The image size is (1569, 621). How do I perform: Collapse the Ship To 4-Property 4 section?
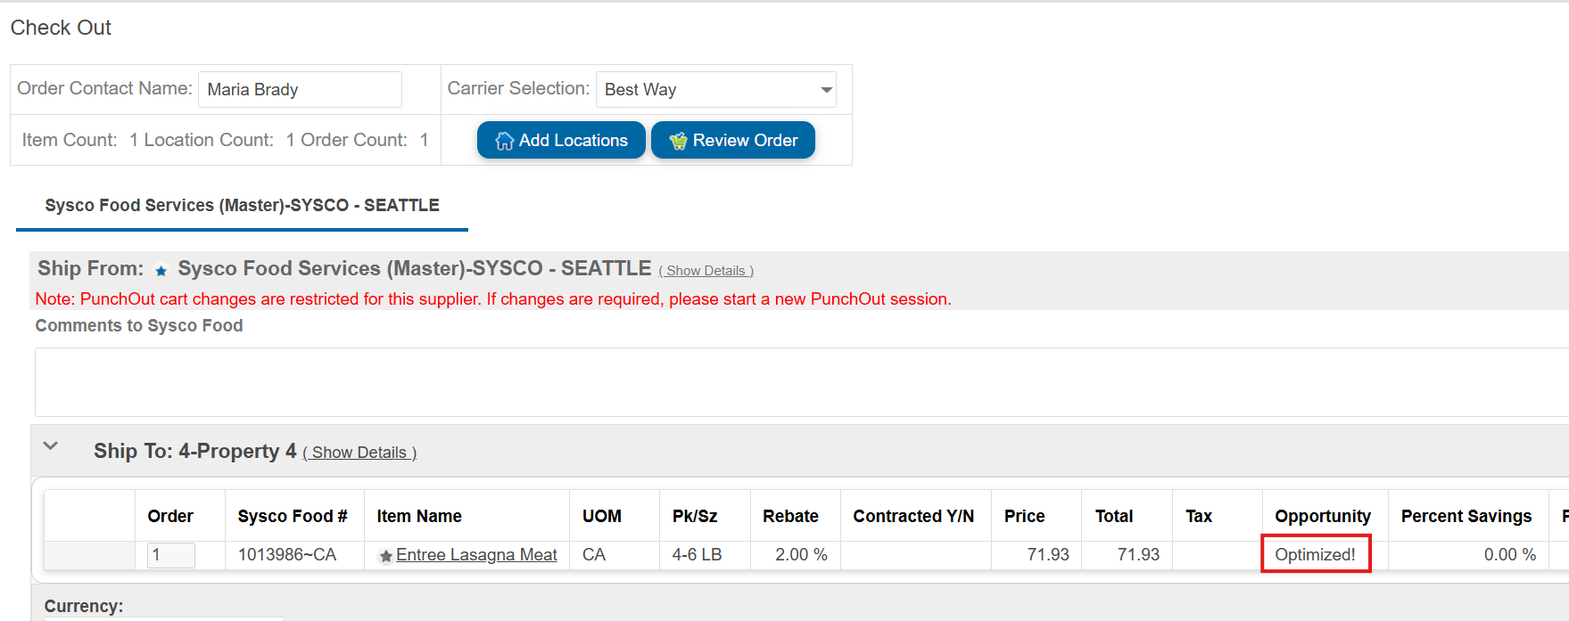(x=51, y=446)
